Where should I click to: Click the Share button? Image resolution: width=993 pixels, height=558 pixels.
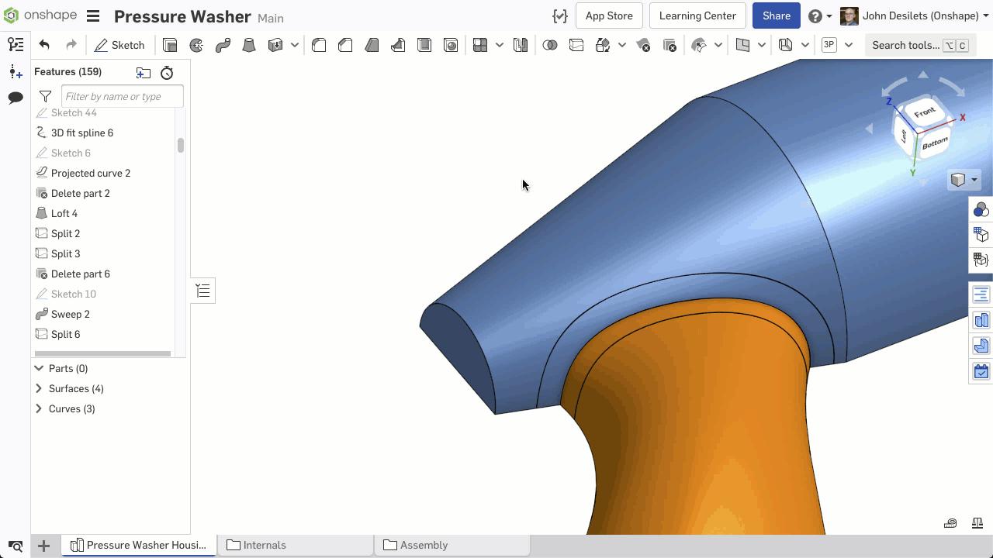[776, 15]
